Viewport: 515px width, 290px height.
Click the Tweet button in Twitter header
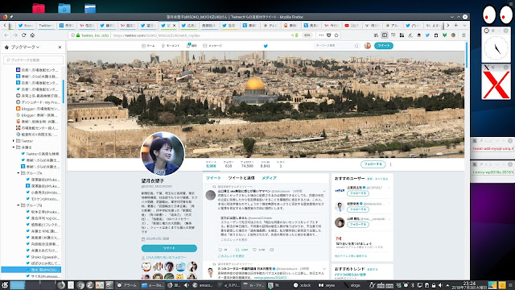click(x=383, y=46)
